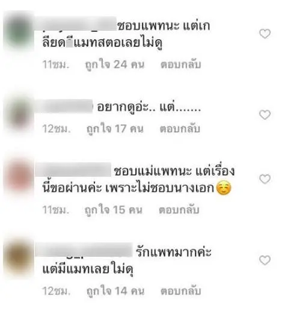Reply to the comment with 14 likes
288x309 pixels.
(x=180, y=291)
